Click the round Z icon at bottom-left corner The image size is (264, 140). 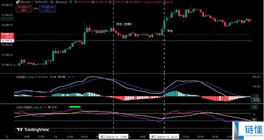coord(7,137)
